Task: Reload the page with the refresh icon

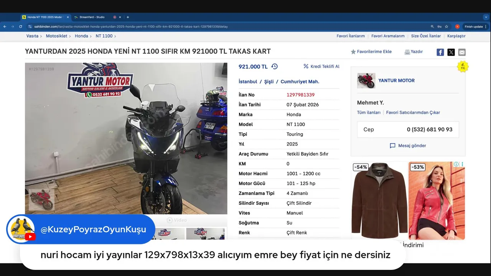Action: [20, 26]
